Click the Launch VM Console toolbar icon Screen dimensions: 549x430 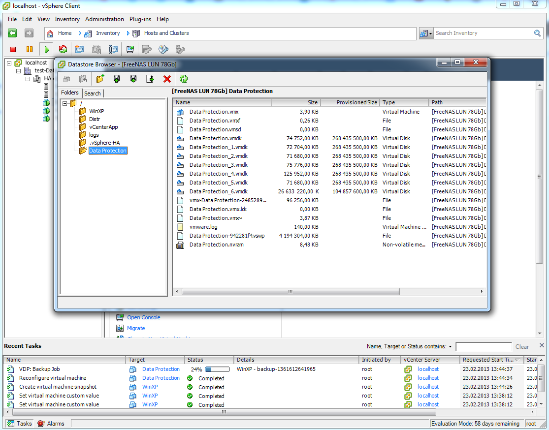130,49
